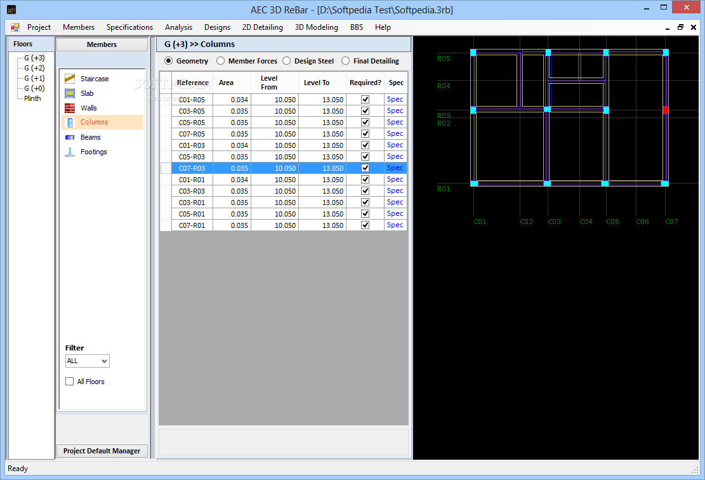Open the Project menu
The width and height of the screenshot is (705, 480).
(x=39, y=27)
